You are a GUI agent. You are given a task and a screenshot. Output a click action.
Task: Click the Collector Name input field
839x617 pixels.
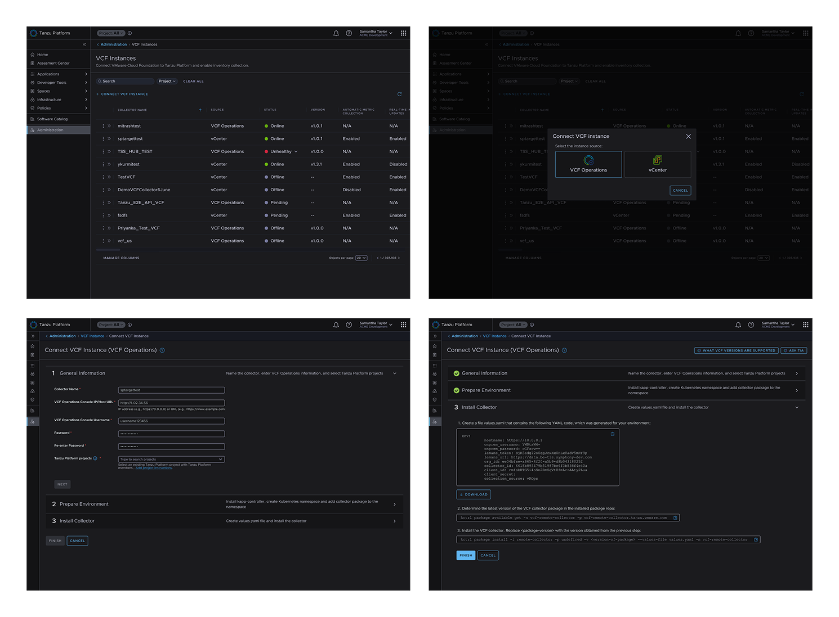pos(171,390)
